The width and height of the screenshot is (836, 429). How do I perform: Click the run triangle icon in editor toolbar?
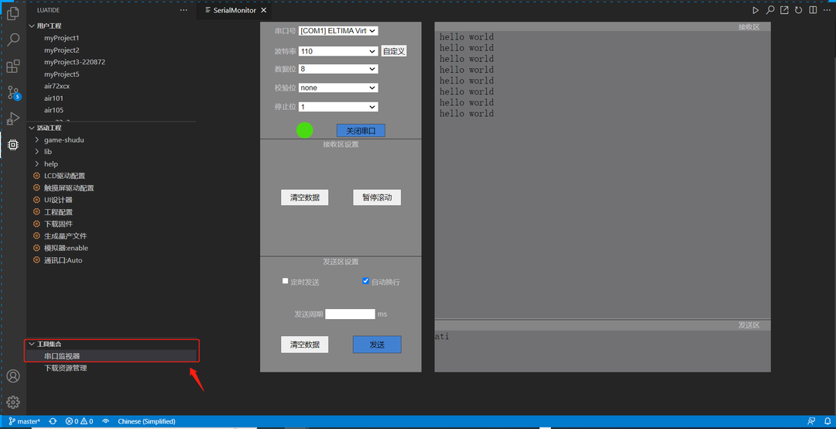point(755,10)
